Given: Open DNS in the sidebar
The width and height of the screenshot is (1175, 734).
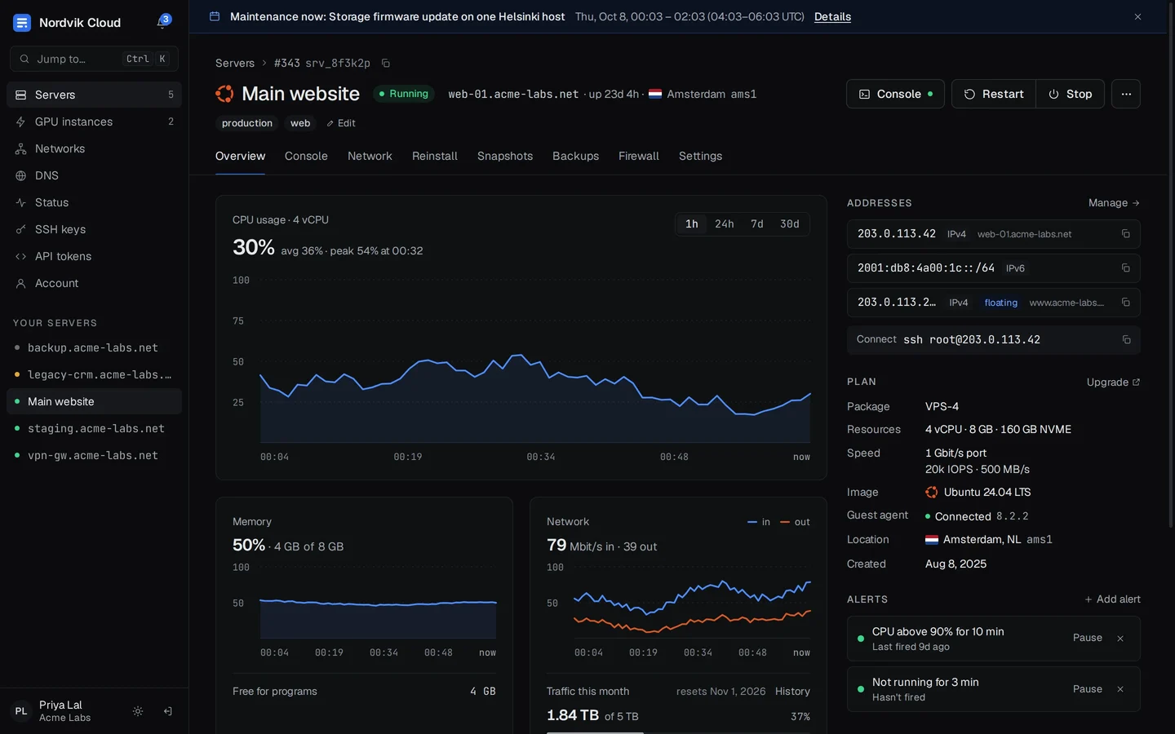Looking at the screenshot, I should click(94, 175).
